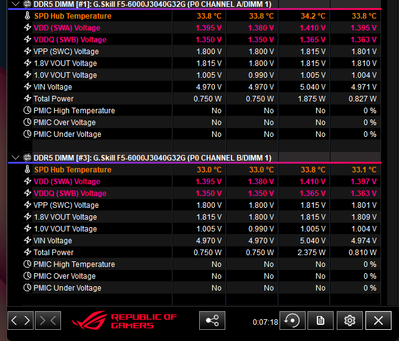Select DIMM #3 PMIC Over Voltage row label

tap(65, 276)
